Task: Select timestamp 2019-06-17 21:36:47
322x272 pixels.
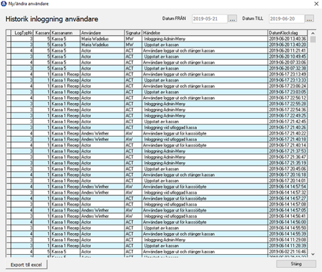Action: (288, 157)
